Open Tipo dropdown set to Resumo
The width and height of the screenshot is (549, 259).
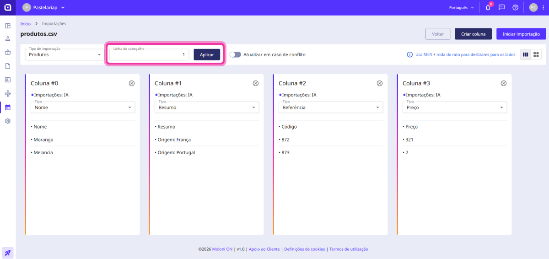tap(207, 108)
